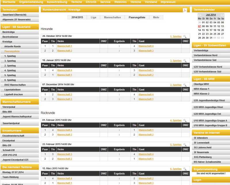Open Ergebnismeldung in top menu

click(31, 2)
